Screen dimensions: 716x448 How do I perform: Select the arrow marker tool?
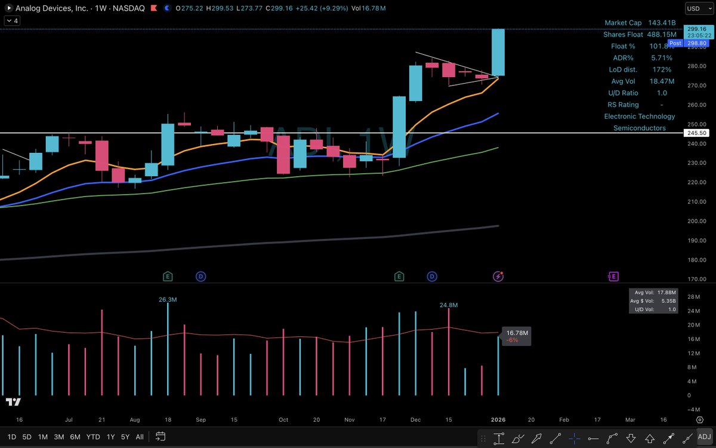(537, 438)
